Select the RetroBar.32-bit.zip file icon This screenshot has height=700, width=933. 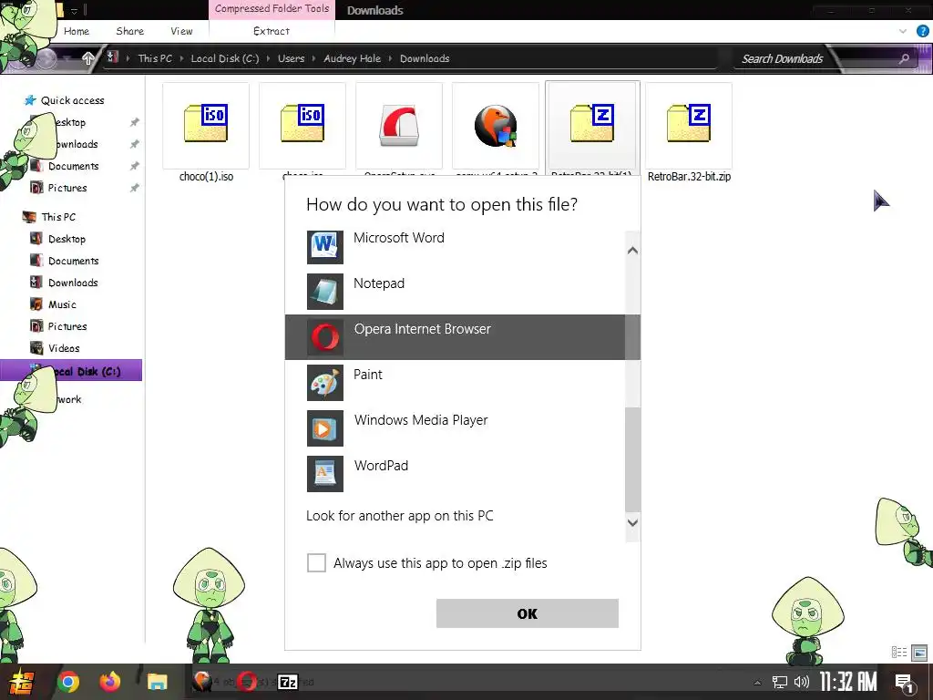pyautogui.click(x=689, y=124)
